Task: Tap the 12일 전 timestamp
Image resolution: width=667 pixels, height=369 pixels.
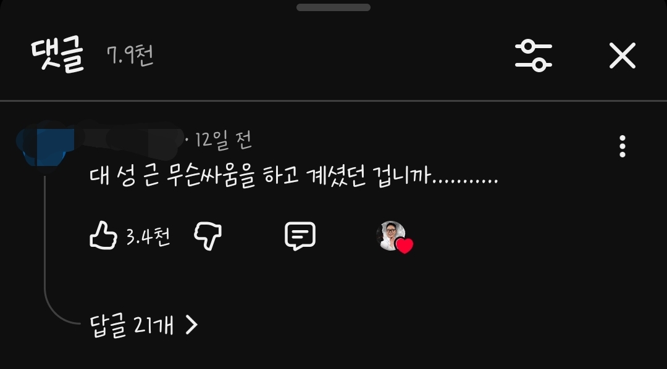Action: point(224,140)
